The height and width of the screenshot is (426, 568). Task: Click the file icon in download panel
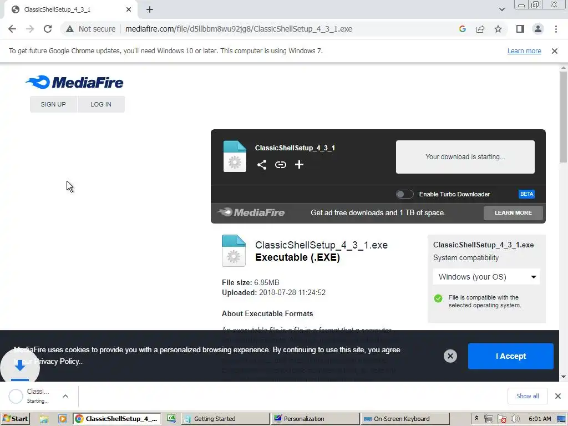click(235, 156)
